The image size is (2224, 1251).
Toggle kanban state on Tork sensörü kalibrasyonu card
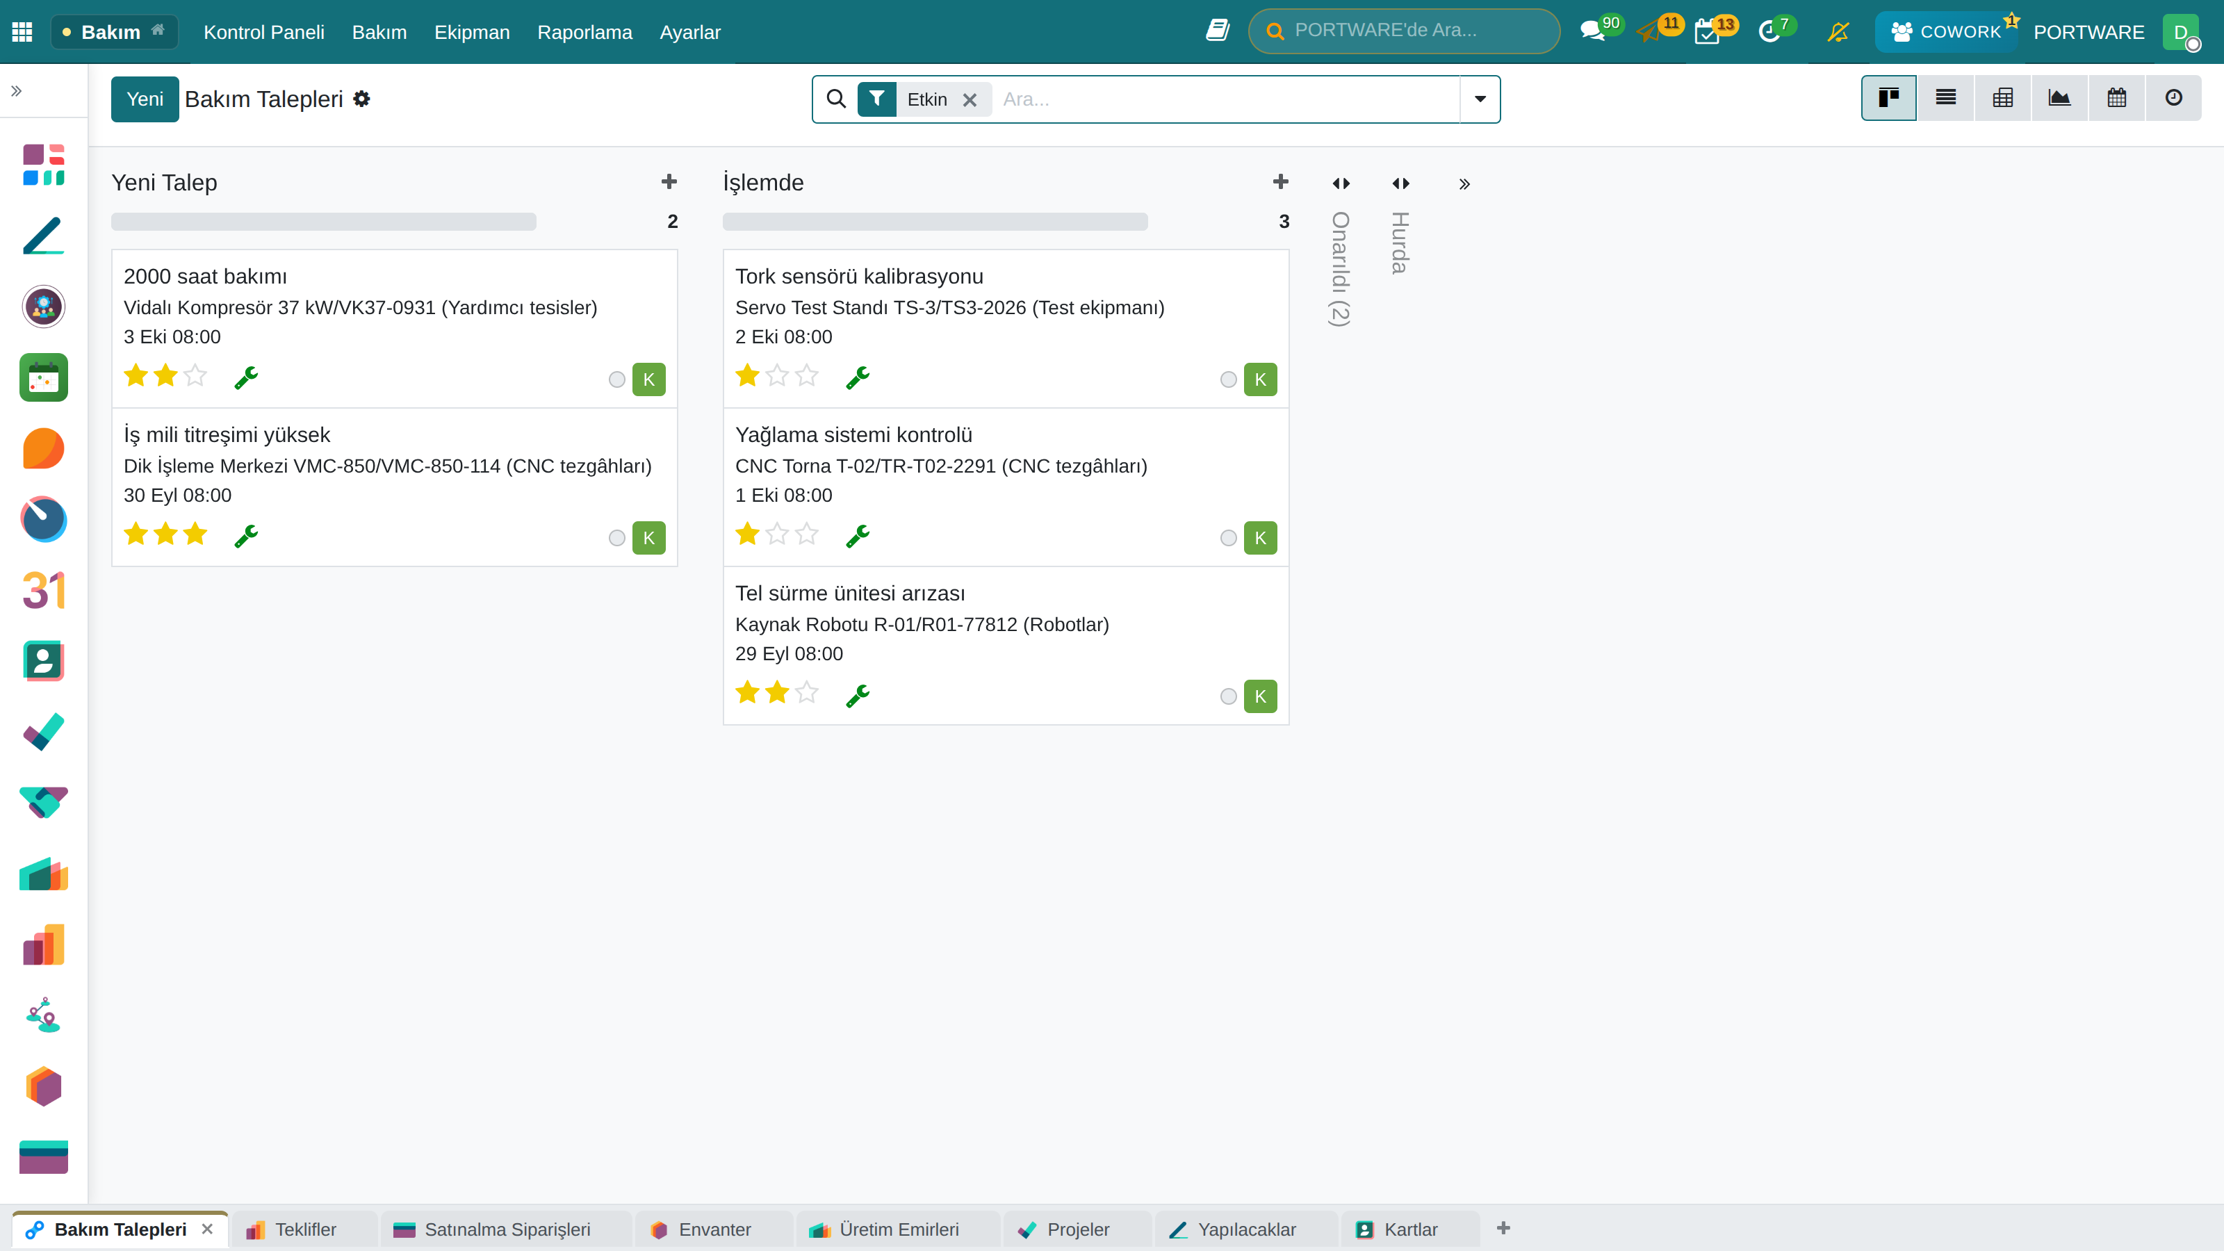coord(1229,380)
